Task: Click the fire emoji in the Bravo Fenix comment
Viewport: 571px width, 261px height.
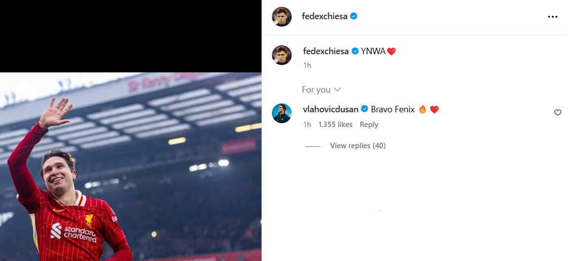Action: [x=422, y=109]
